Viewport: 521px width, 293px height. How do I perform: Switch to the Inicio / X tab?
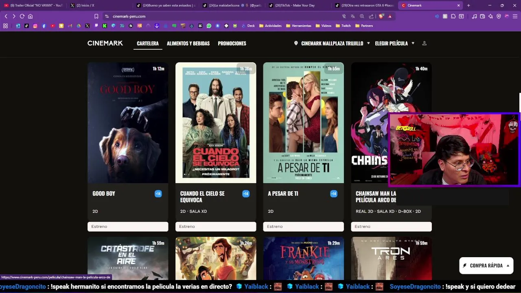point(99,5)
